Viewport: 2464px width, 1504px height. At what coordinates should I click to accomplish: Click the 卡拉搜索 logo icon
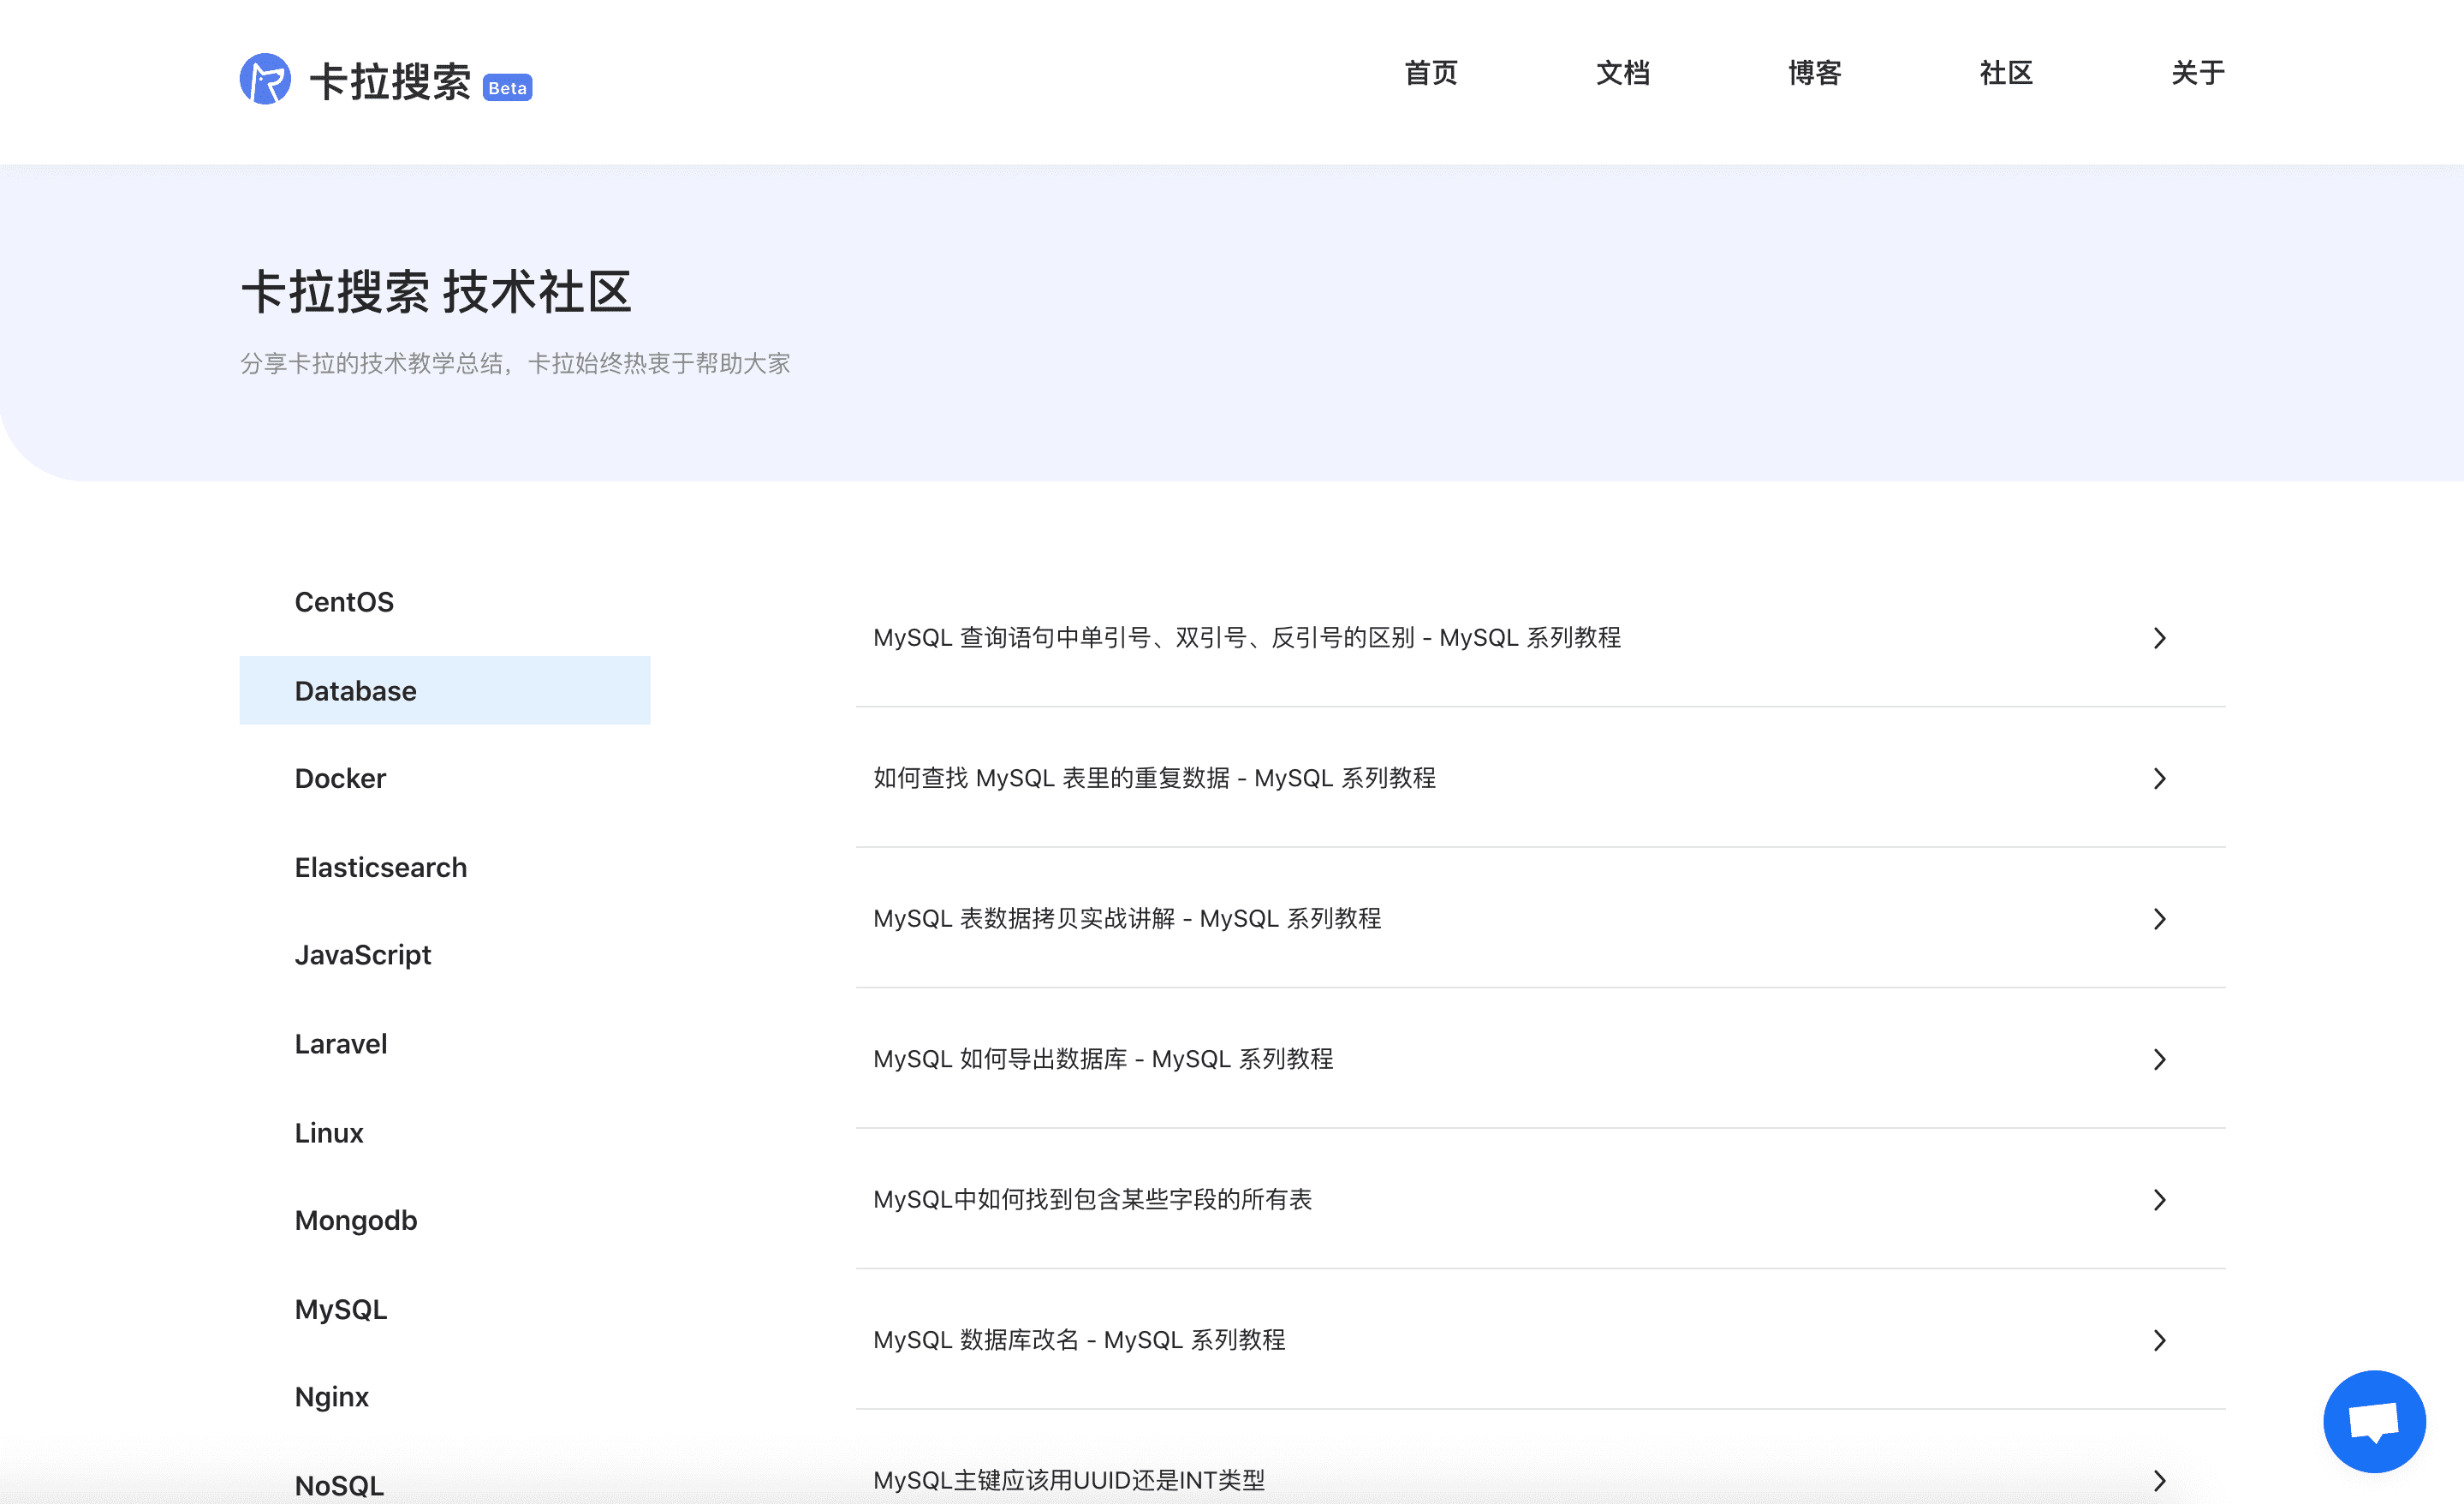265,79
